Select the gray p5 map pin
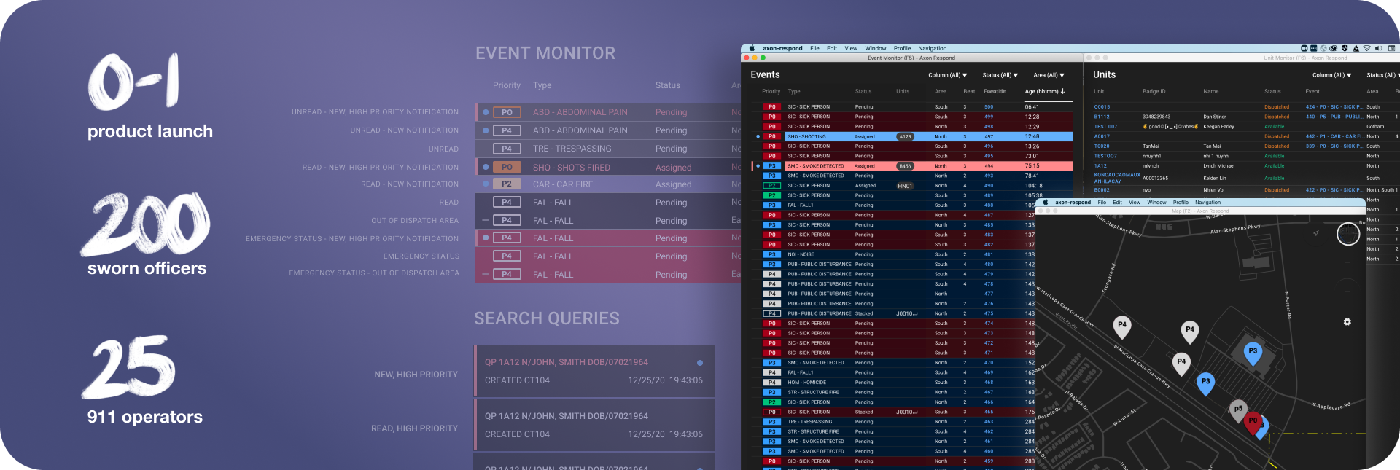The image size is (1400, 470). tap(1237, 410)
